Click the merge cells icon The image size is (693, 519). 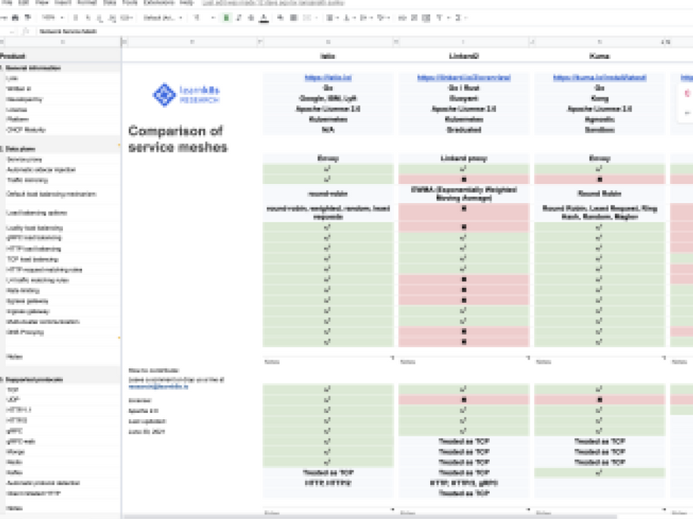pyautogui.click(x=308, y=17)
